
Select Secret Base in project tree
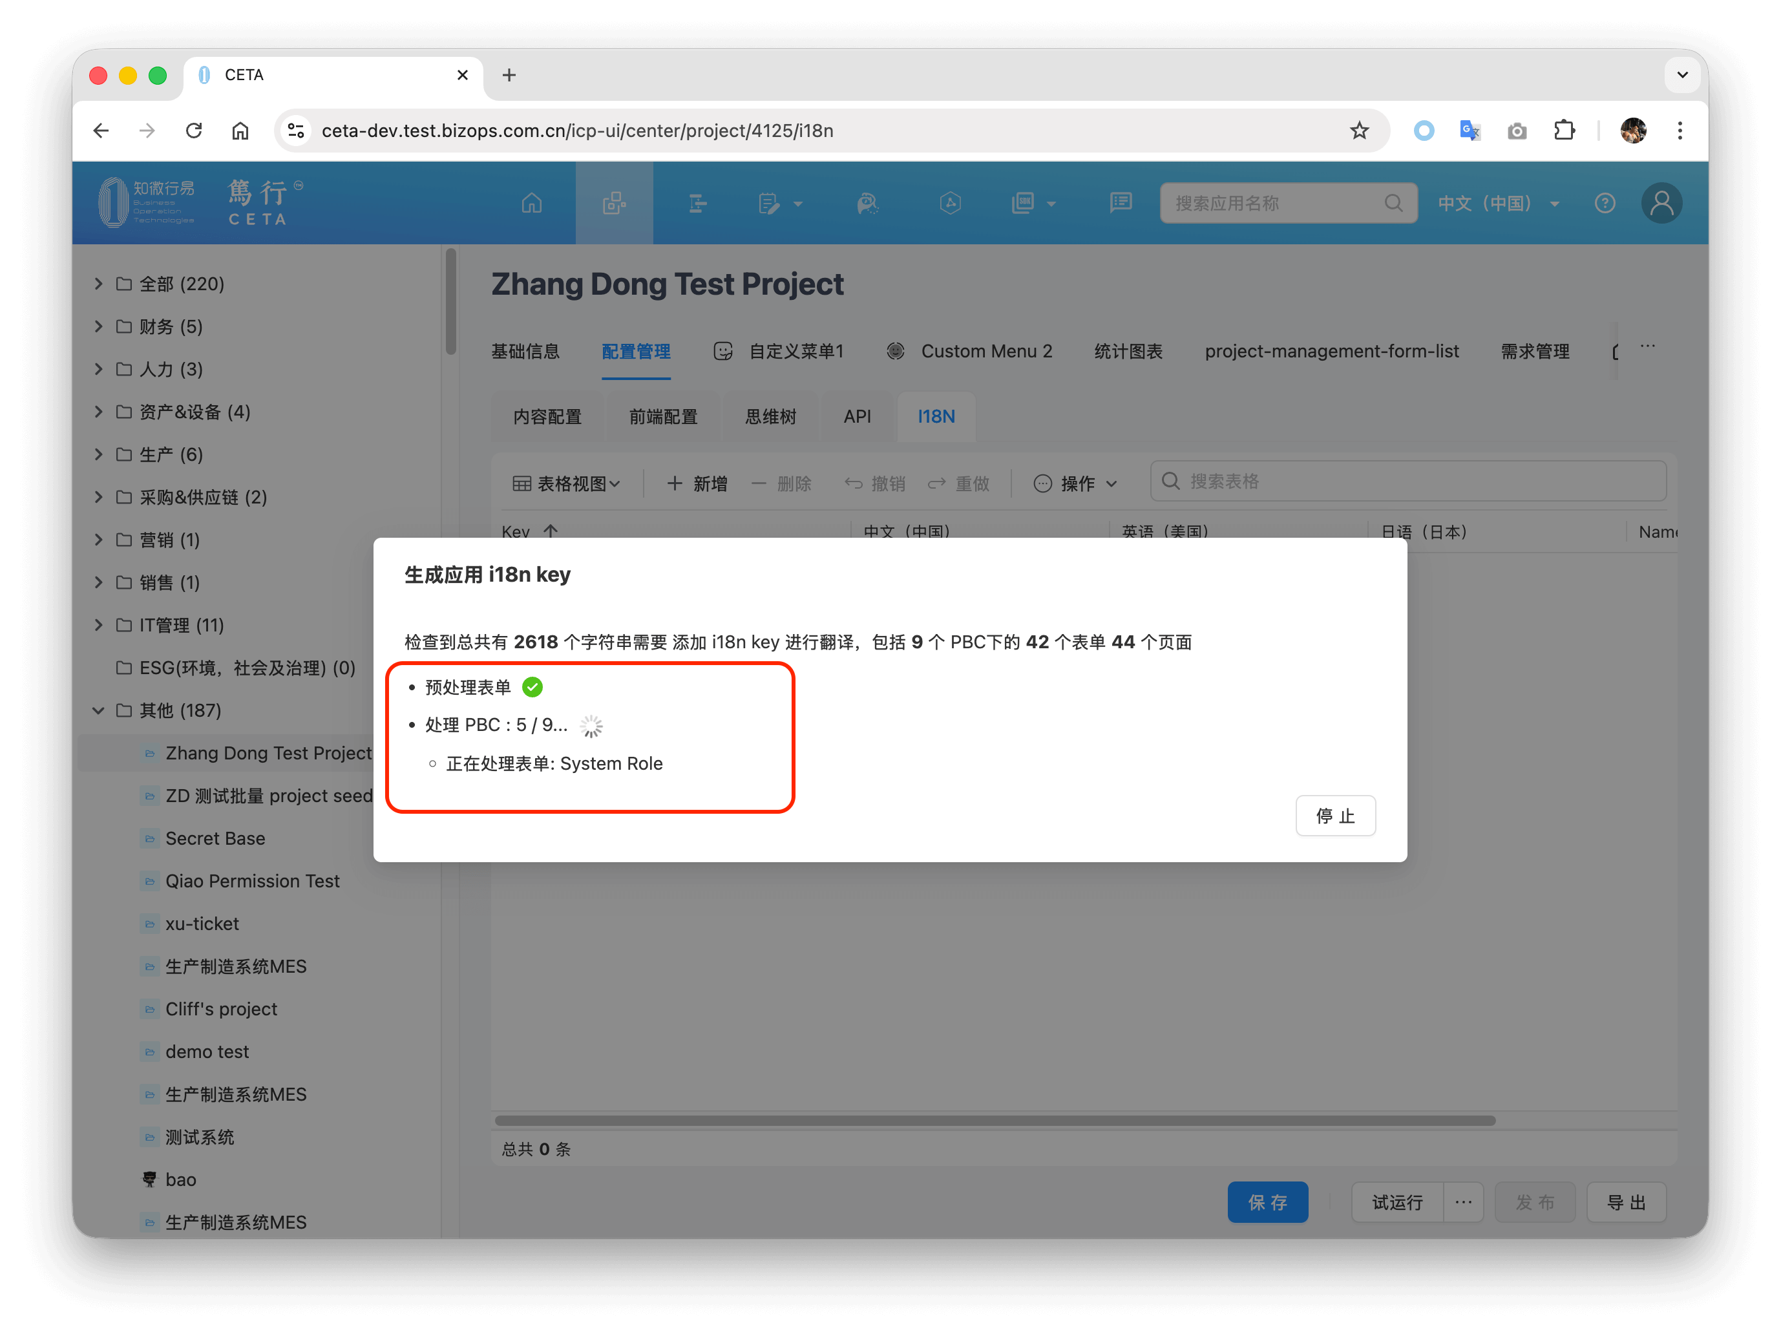coord(215,838)
